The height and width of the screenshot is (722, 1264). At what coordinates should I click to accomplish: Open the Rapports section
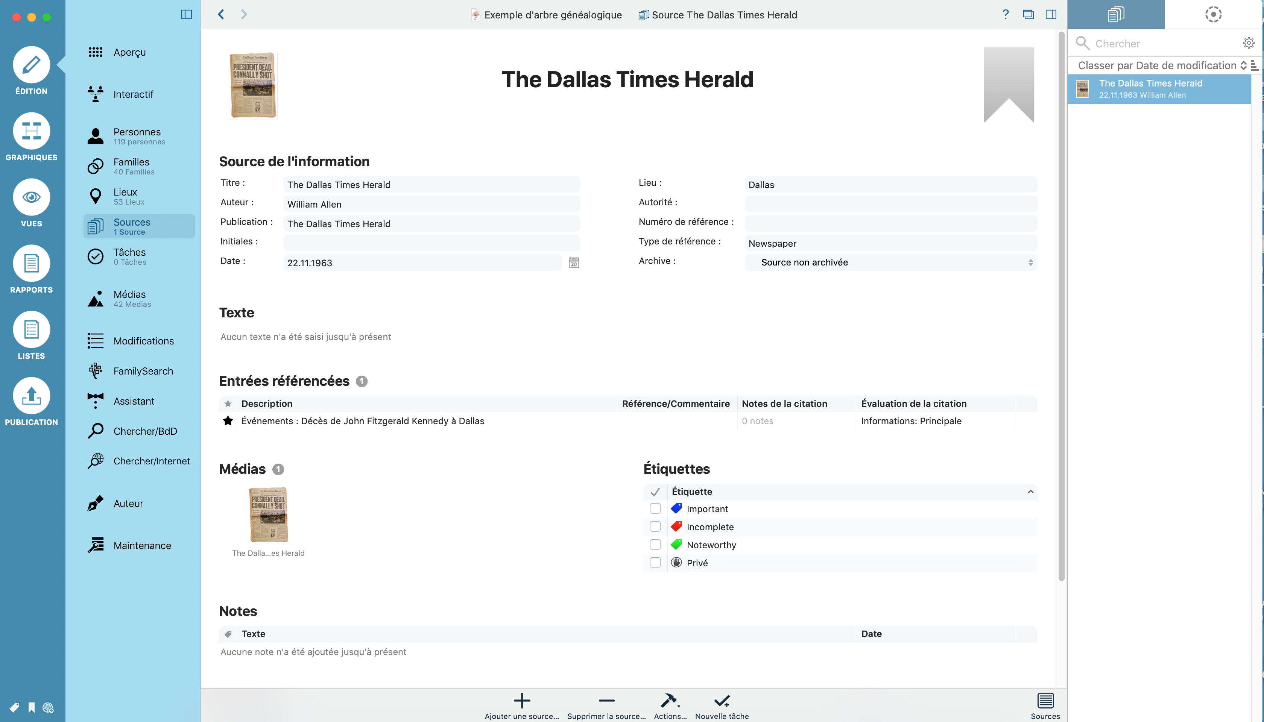(31, 269)
